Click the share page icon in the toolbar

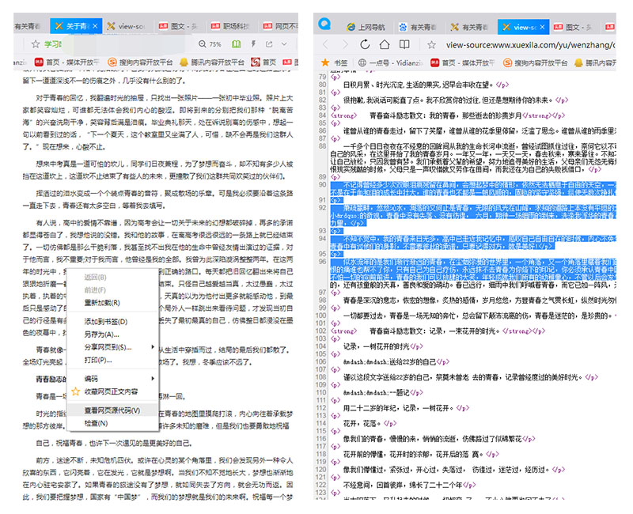coord(270,43)
